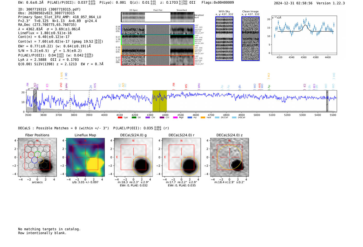Click the 'EWr: 0, PLAE: 0.032' caption

(134, 185)
